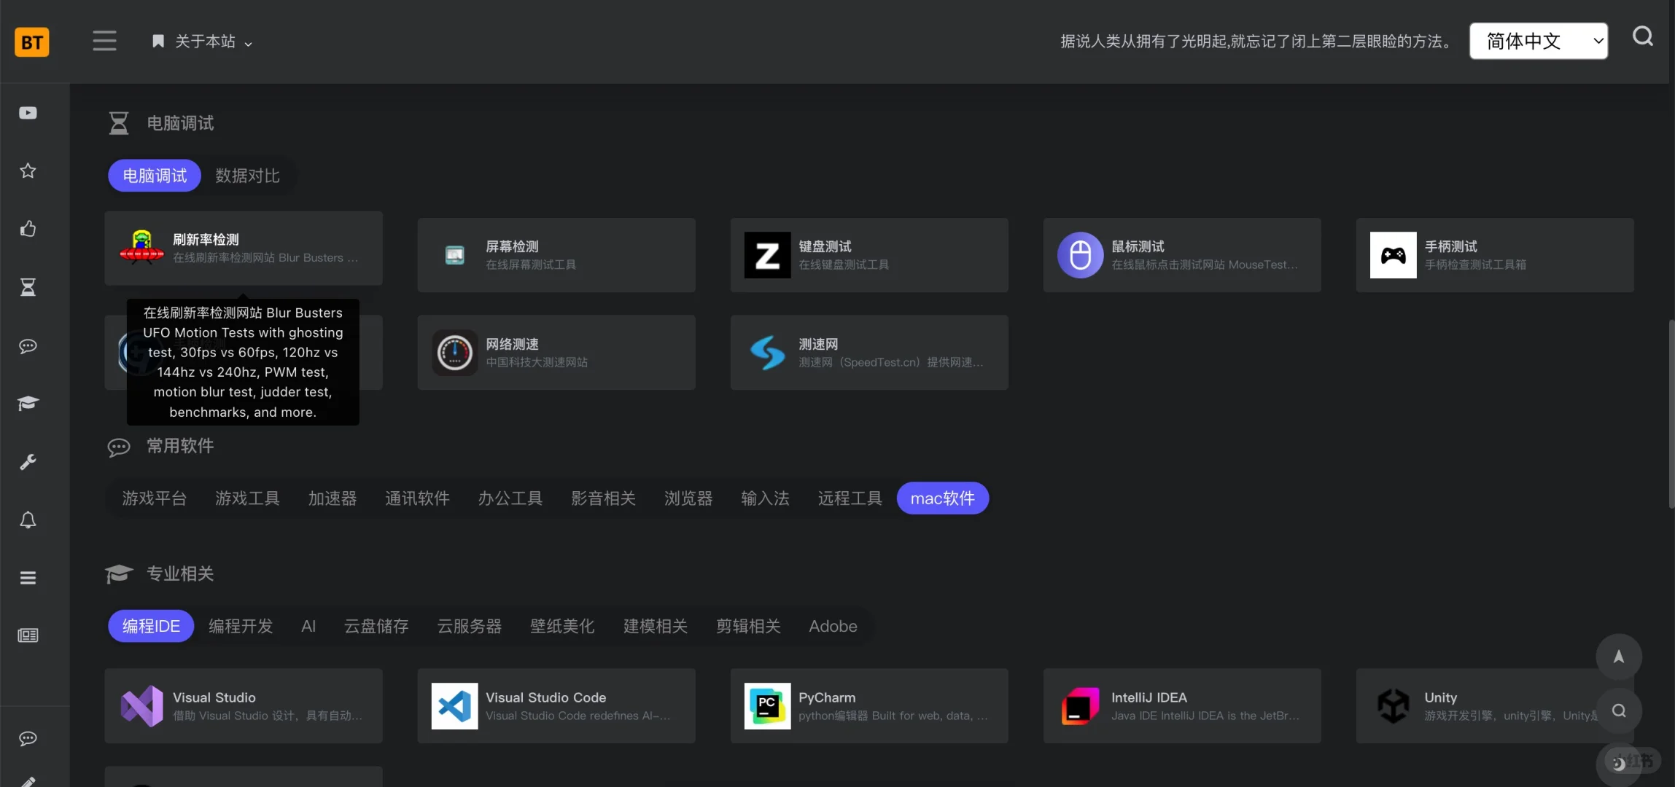Open the 简体中文 language dropdown
This screenshot has width=1675, height=787.
pyautogui.click(x=1539, y=41)
